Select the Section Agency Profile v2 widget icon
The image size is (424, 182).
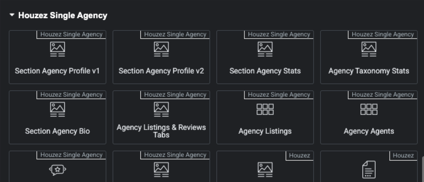pos(161,49)
